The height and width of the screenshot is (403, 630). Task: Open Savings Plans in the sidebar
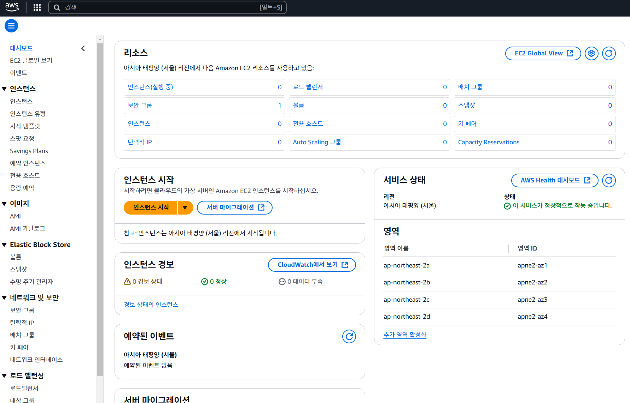tap(29, 151)
